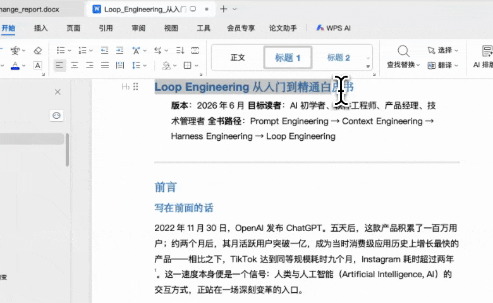Click the 选择 cursor icon
Viewport: 493px width, 303px height.
(x=431, y=50)
